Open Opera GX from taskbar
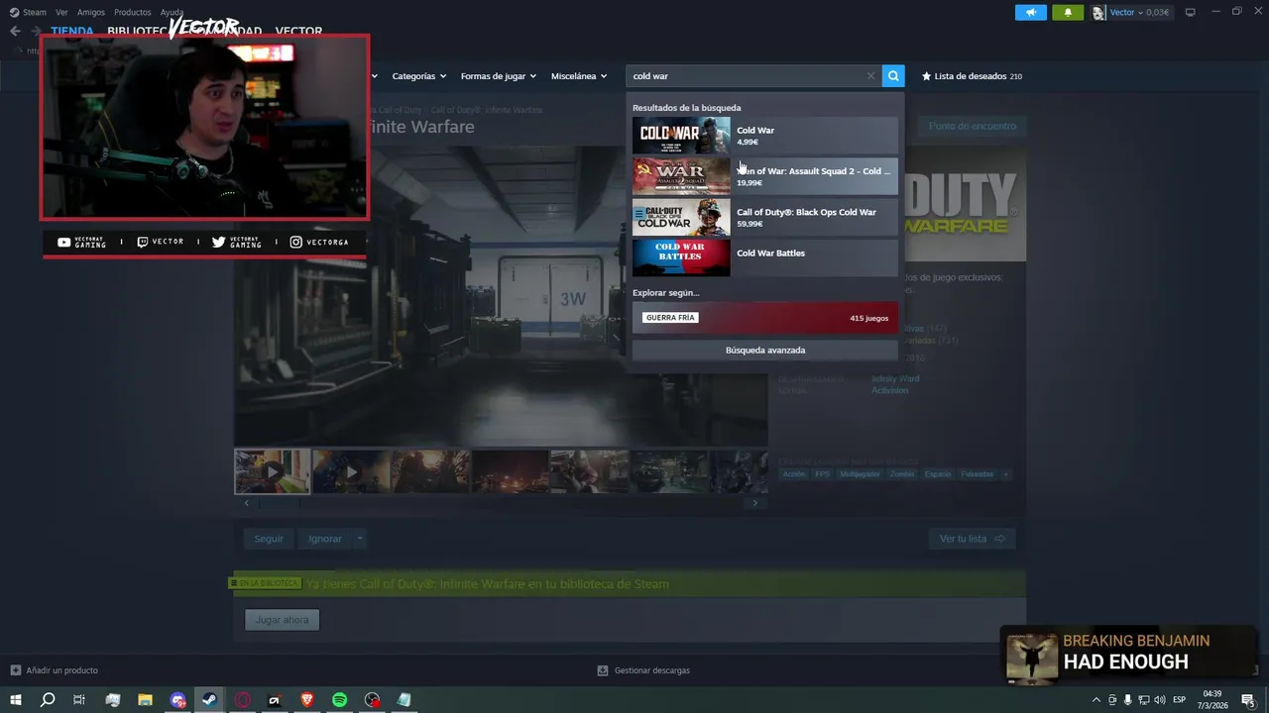1269x713 pixels. point(242,700)
